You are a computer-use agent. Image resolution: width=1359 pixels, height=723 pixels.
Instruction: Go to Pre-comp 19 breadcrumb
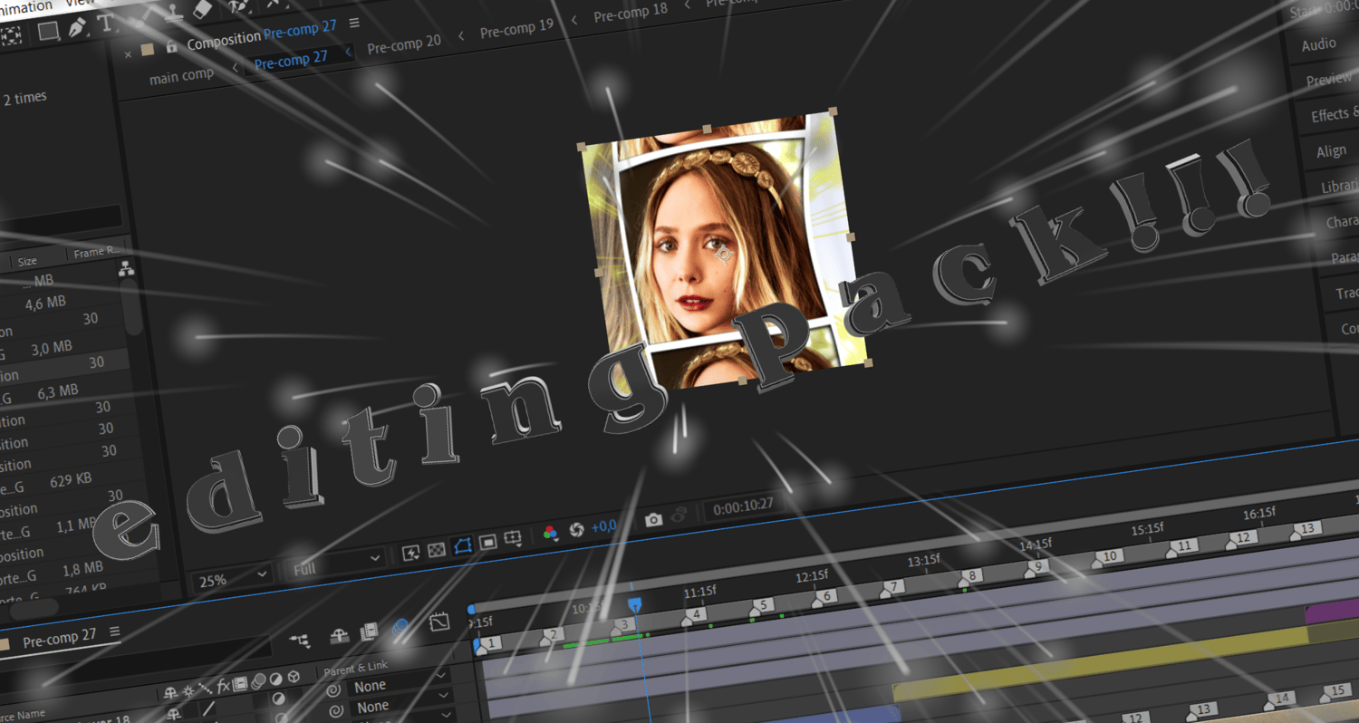point(516,29)
